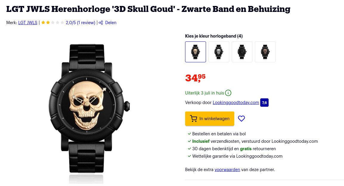Click the share icon next to Delen
Screen dimensions: 344x186
(x=101, y=23)
